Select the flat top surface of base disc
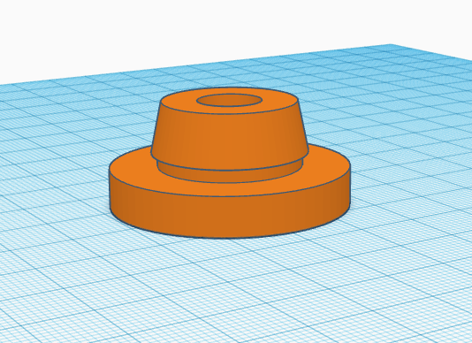Viewport: 472px width, 343px height. point(325,169)
